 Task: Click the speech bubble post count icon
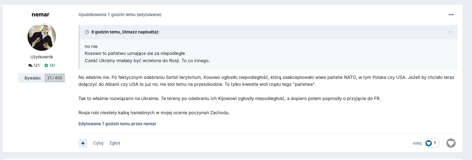coord(30,66)
